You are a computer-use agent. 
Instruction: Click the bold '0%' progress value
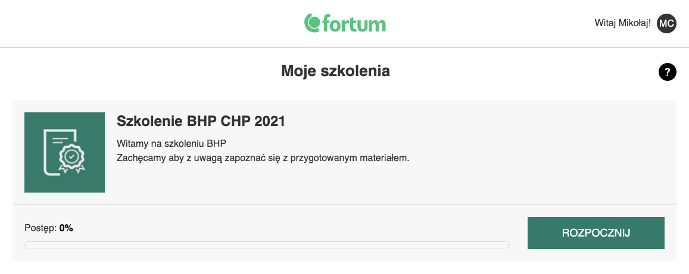coord(66,228)
